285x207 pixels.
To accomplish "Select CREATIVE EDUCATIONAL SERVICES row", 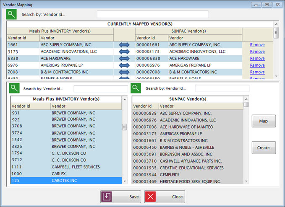I will (x=188, y=168).
